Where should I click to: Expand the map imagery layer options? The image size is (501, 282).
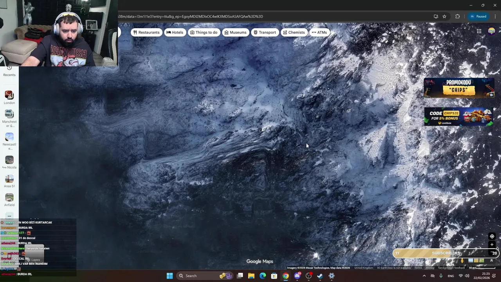click(492, 261)
